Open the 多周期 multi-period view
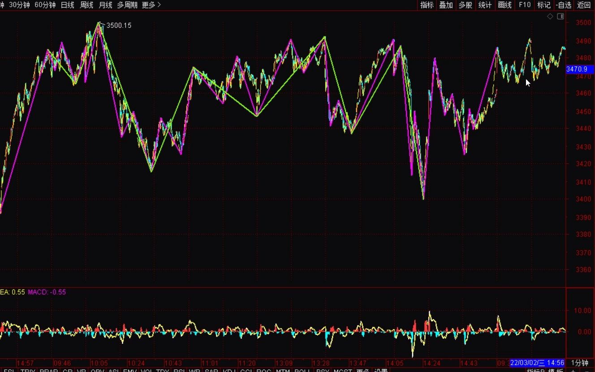 pyautogui.click(x=127, y=5)
